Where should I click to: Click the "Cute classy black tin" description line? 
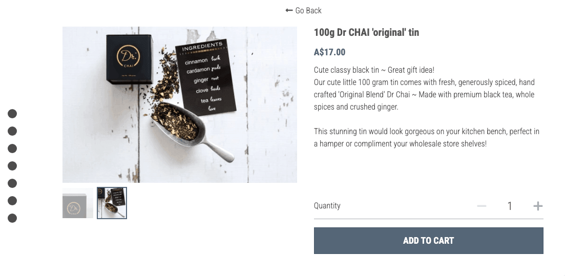tap(374, 70)
